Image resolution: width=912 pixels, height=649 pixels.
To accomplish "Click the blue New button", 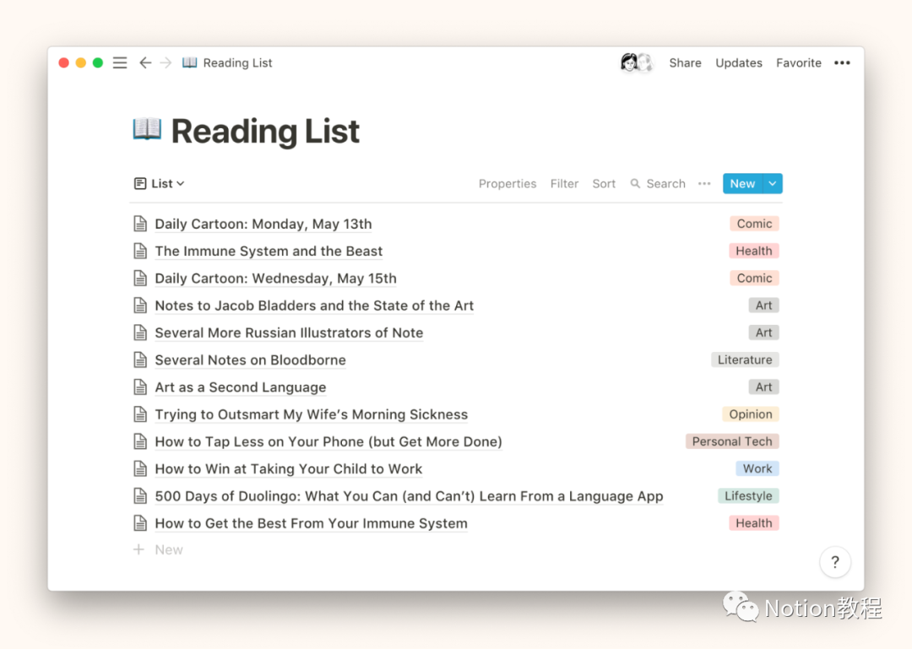I will pyautogui.click(x=742, y=184).
